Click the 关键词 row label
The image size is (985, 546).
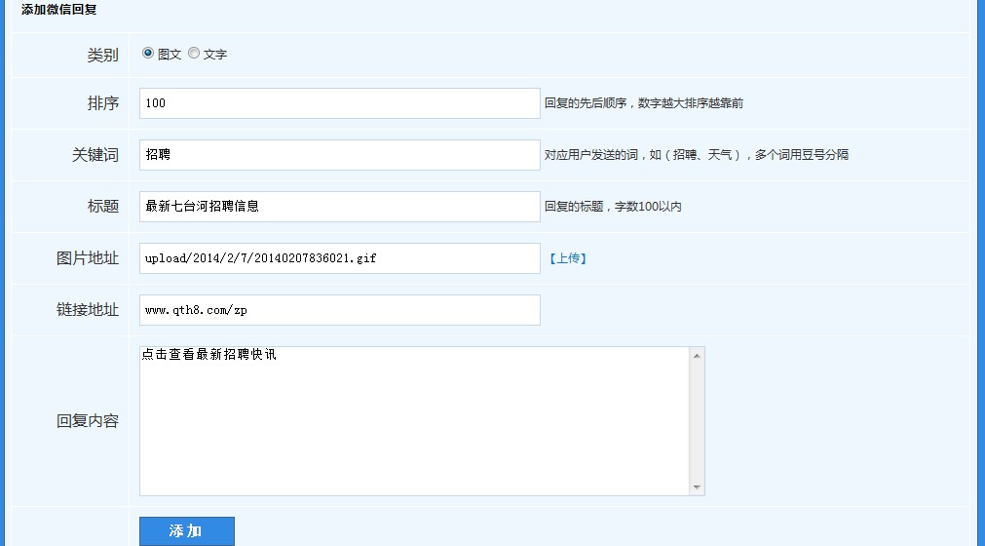pyautogui.click(x=95, y=155)
